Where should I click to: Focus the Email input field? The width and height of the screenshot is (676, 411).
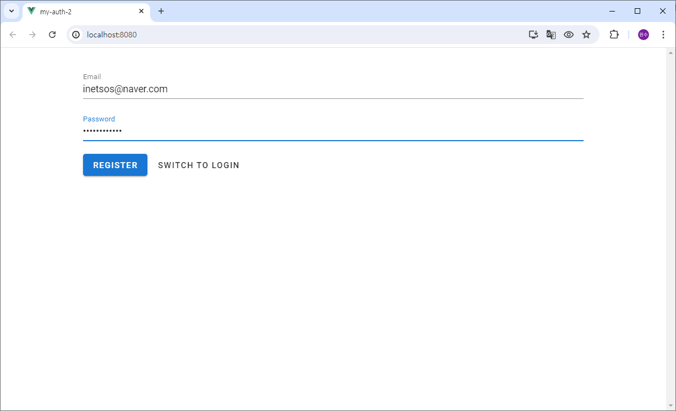333,89
